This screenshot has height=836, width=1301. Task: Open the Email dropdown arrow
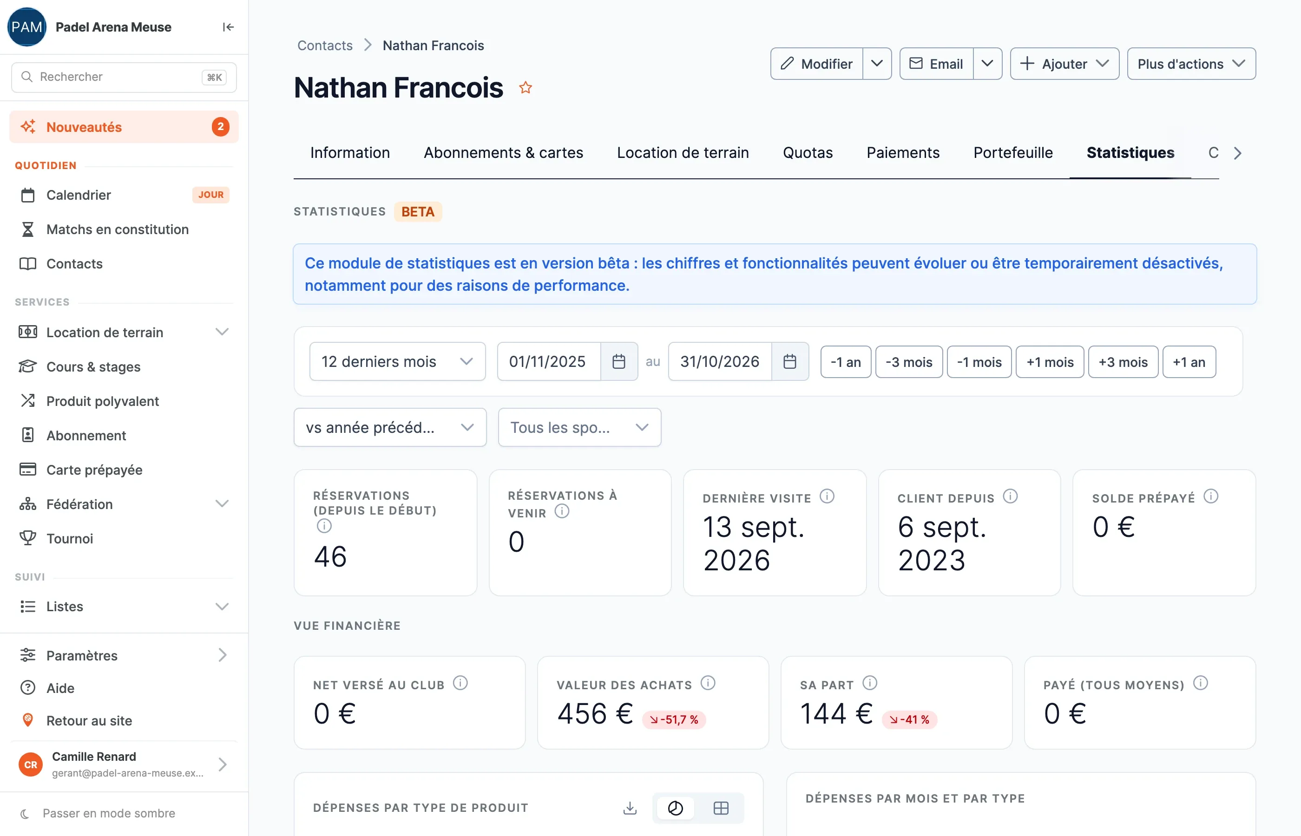(x=988, y=64)
